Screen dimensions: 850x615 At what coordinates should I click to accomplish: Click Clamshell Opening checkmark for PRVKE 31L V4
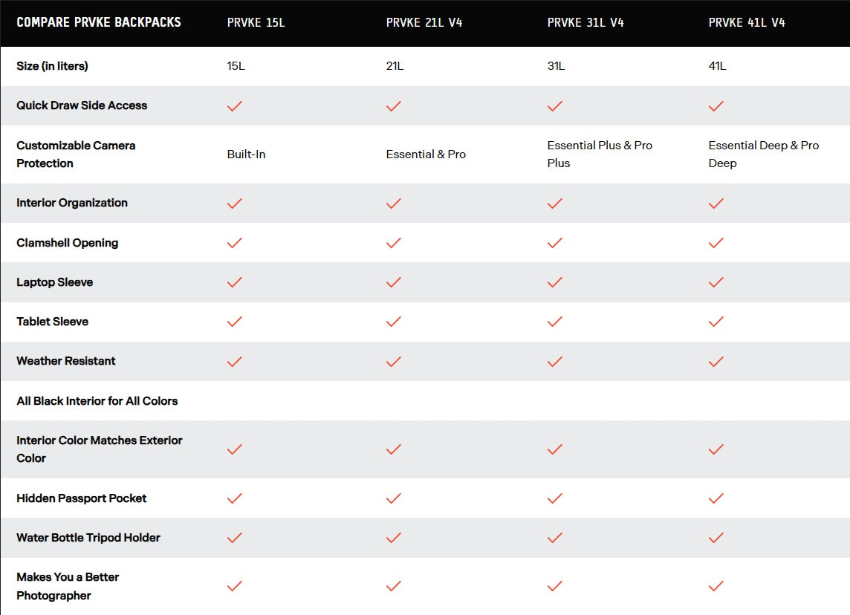(x=554, y=243)
